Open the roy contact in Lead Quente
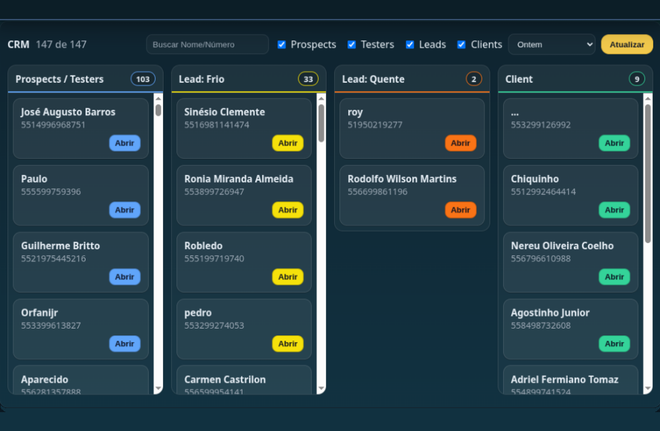 [461, 143]
